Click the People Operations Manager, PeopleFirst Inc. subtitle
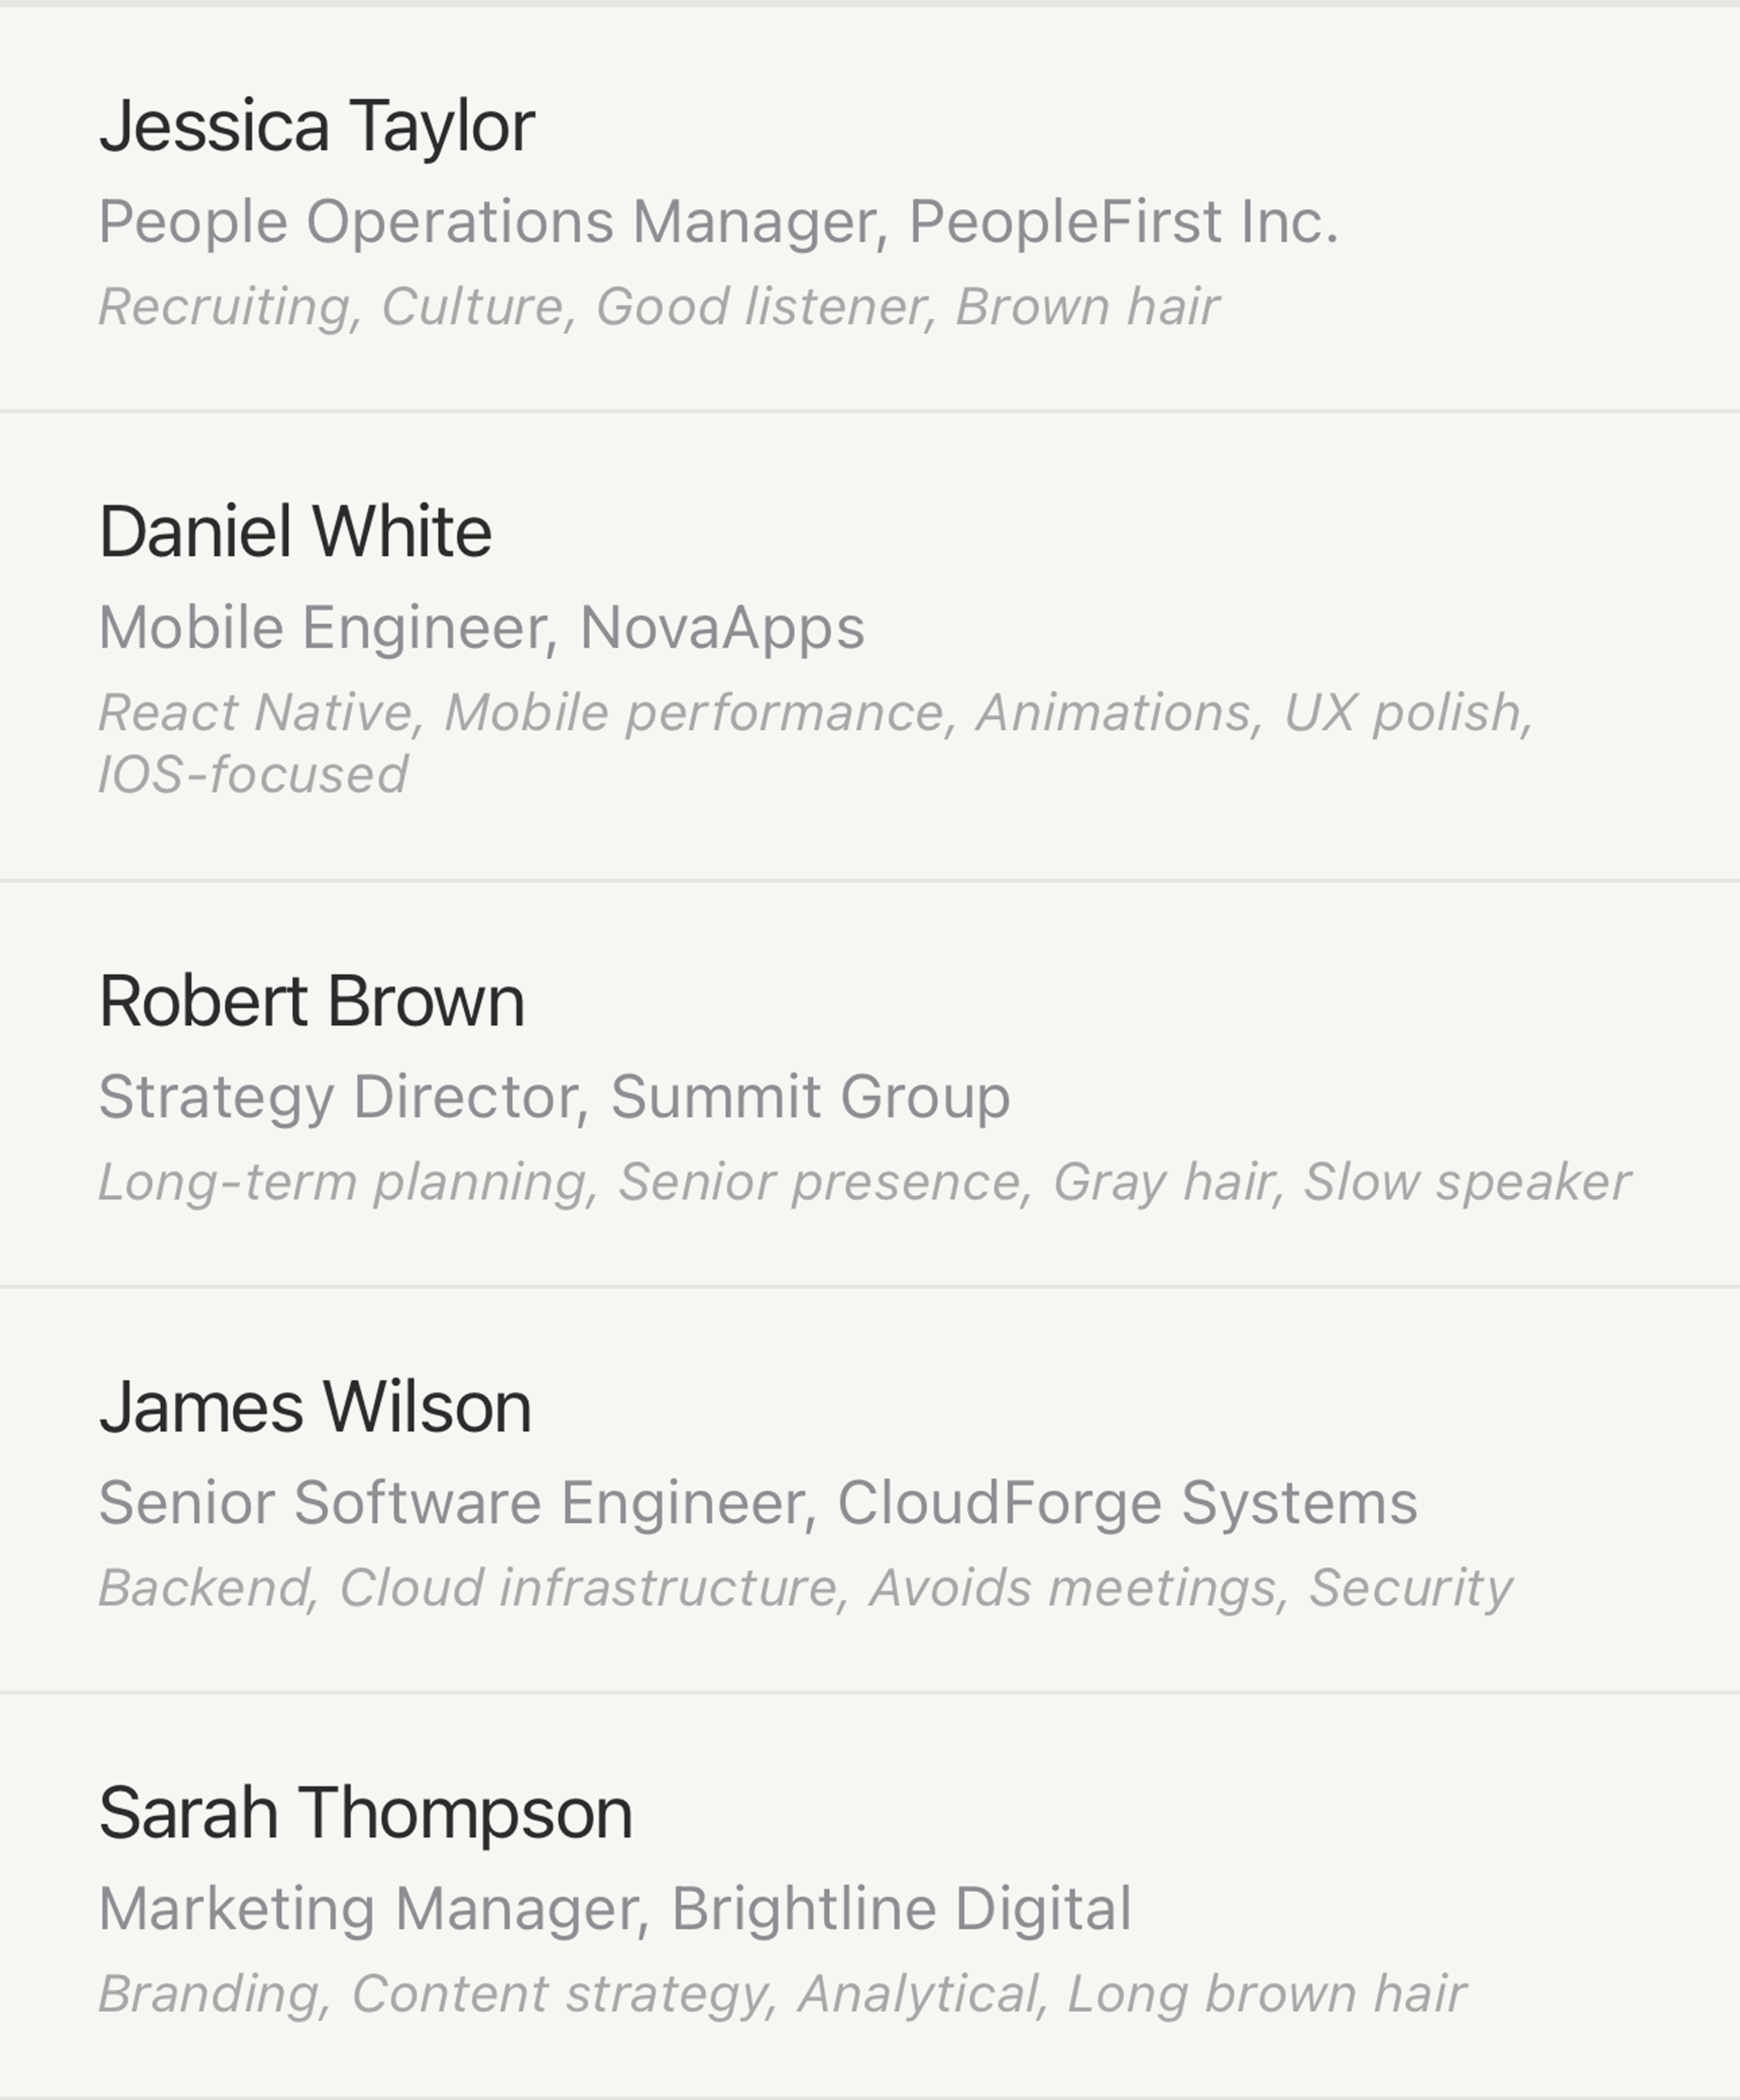The width and height of the screenshot is (1740, 2100). tap(718, 221)
